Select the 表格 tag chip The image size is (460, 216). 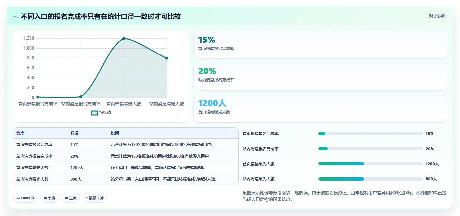(x=49, y=198)
